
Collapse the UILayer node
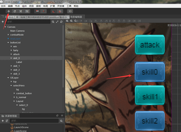point(8,78)
